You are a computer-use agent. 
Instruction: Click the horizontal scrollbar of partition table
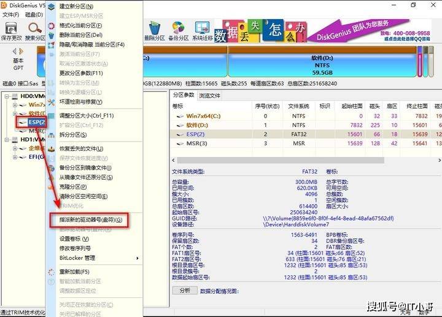(x=281, y=160)
